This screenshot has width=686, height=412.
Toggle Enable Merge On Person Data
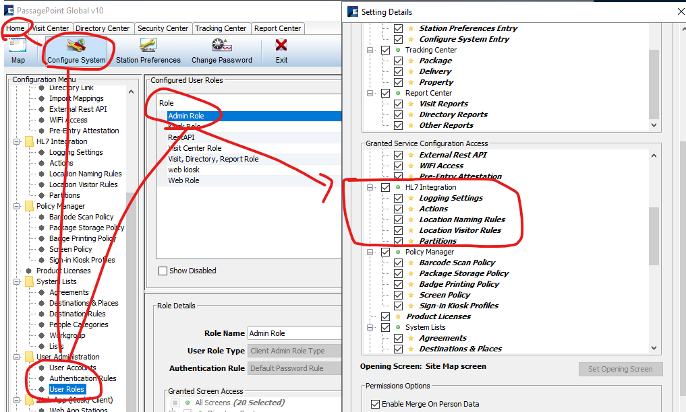coord(376,405)
